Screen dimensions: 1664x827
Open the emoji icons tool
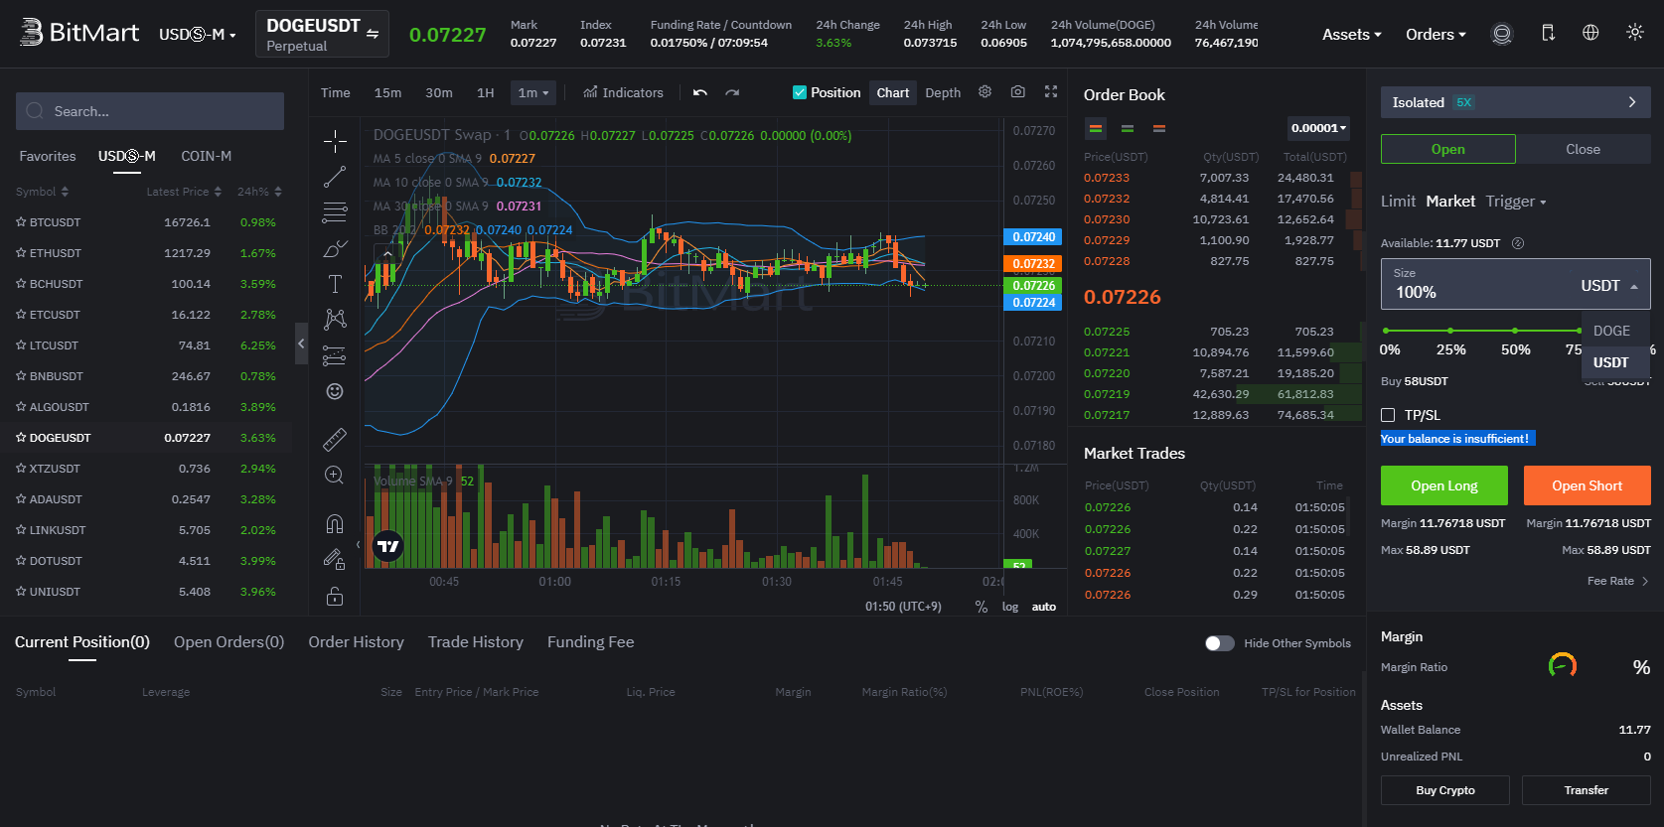tap(335, 391)
